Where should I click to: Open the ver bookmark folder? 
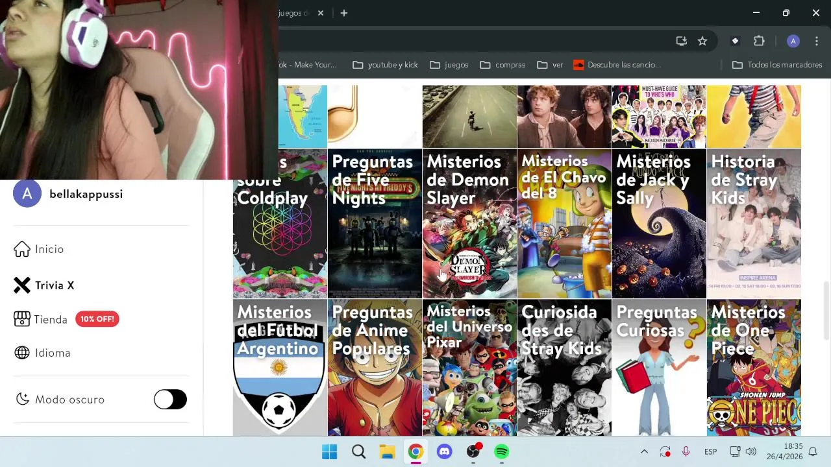click(550, 65)
